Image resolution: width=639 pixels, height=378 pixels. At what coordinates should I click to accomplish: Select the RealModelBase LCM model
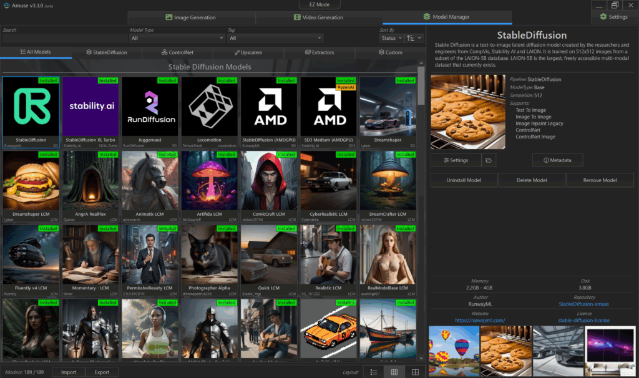pos(388,261)
